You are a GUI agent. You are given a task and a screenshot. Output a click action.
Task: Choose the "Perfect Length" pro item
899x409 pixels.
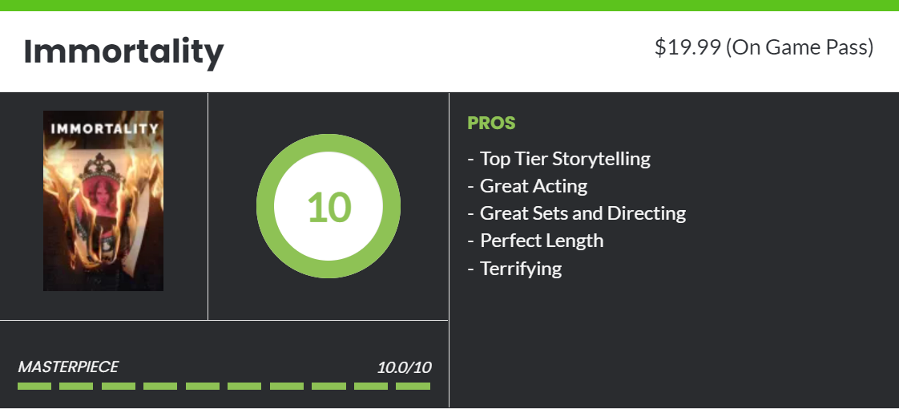(x=542, y=241)
